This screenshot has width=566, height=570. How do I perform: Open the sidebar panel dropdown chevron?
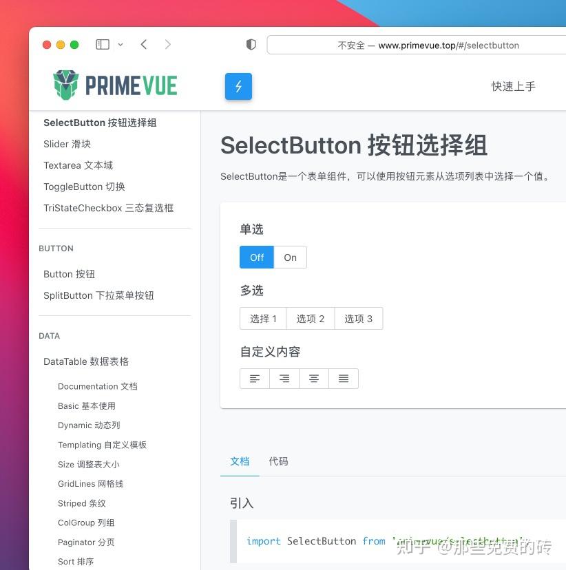point(119,43)
